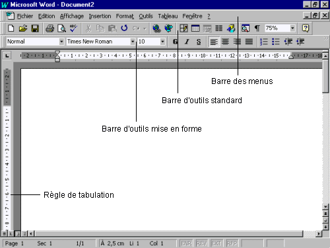Click the vertical scrollbar down arrow

coord(325,207)
